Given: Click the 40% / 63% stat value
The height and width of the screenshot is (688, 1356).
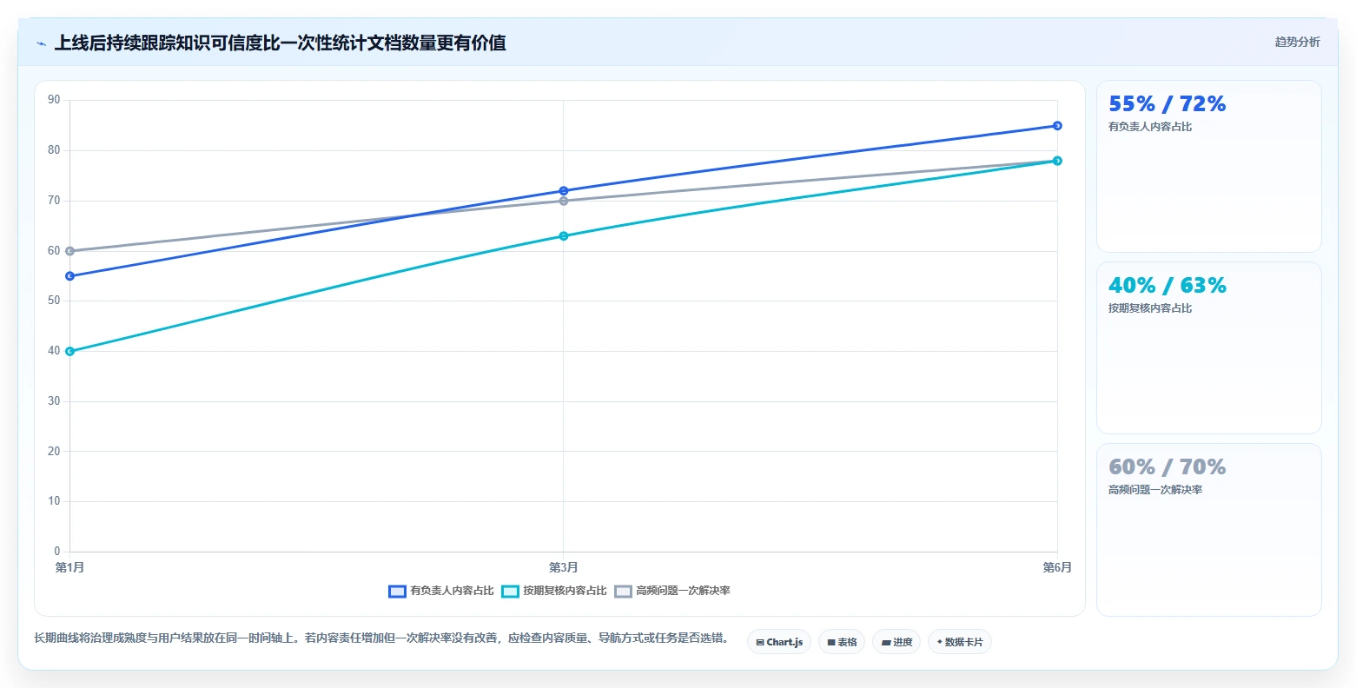Looking at the screenshot, I should (1167, 286).
